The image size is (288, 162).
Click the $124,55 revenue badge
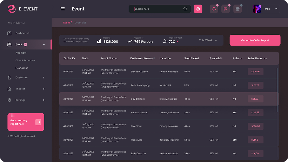(255, 113)
